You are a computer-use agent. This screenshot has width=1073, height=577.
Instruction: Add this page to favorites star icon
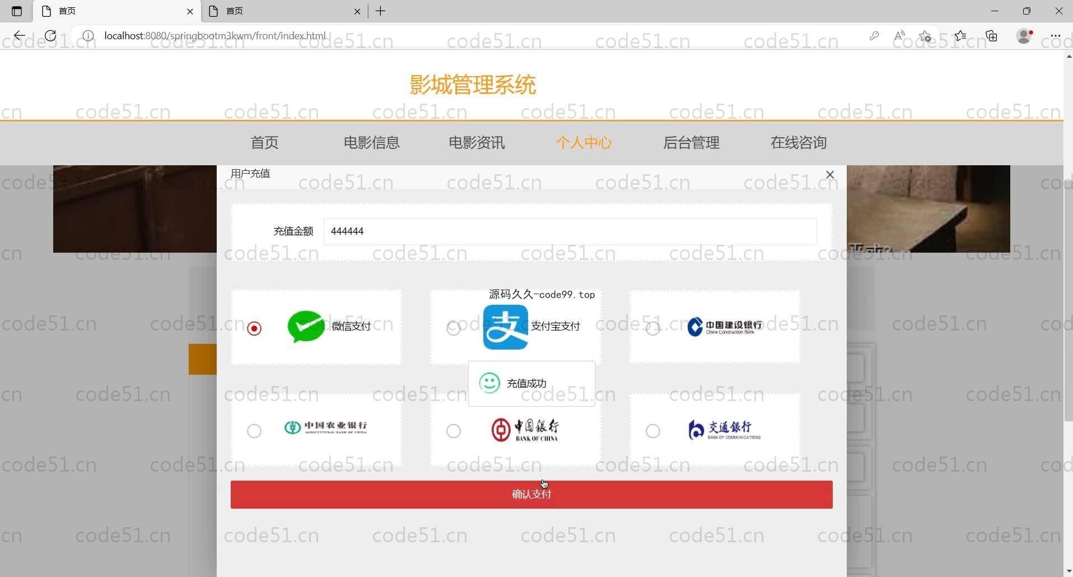[925, 36]
